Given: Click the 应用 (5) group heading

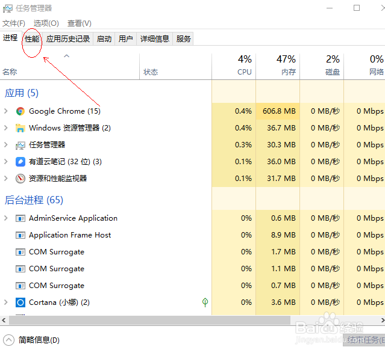Looking at the screenshot, I should [x=22, y=93].
